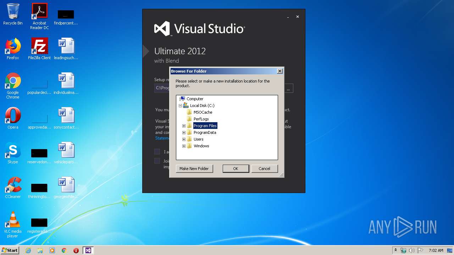Select the MSOCache folder
Image resolution: width=454 pixels, height=255 pixels.
click(203, 112)
